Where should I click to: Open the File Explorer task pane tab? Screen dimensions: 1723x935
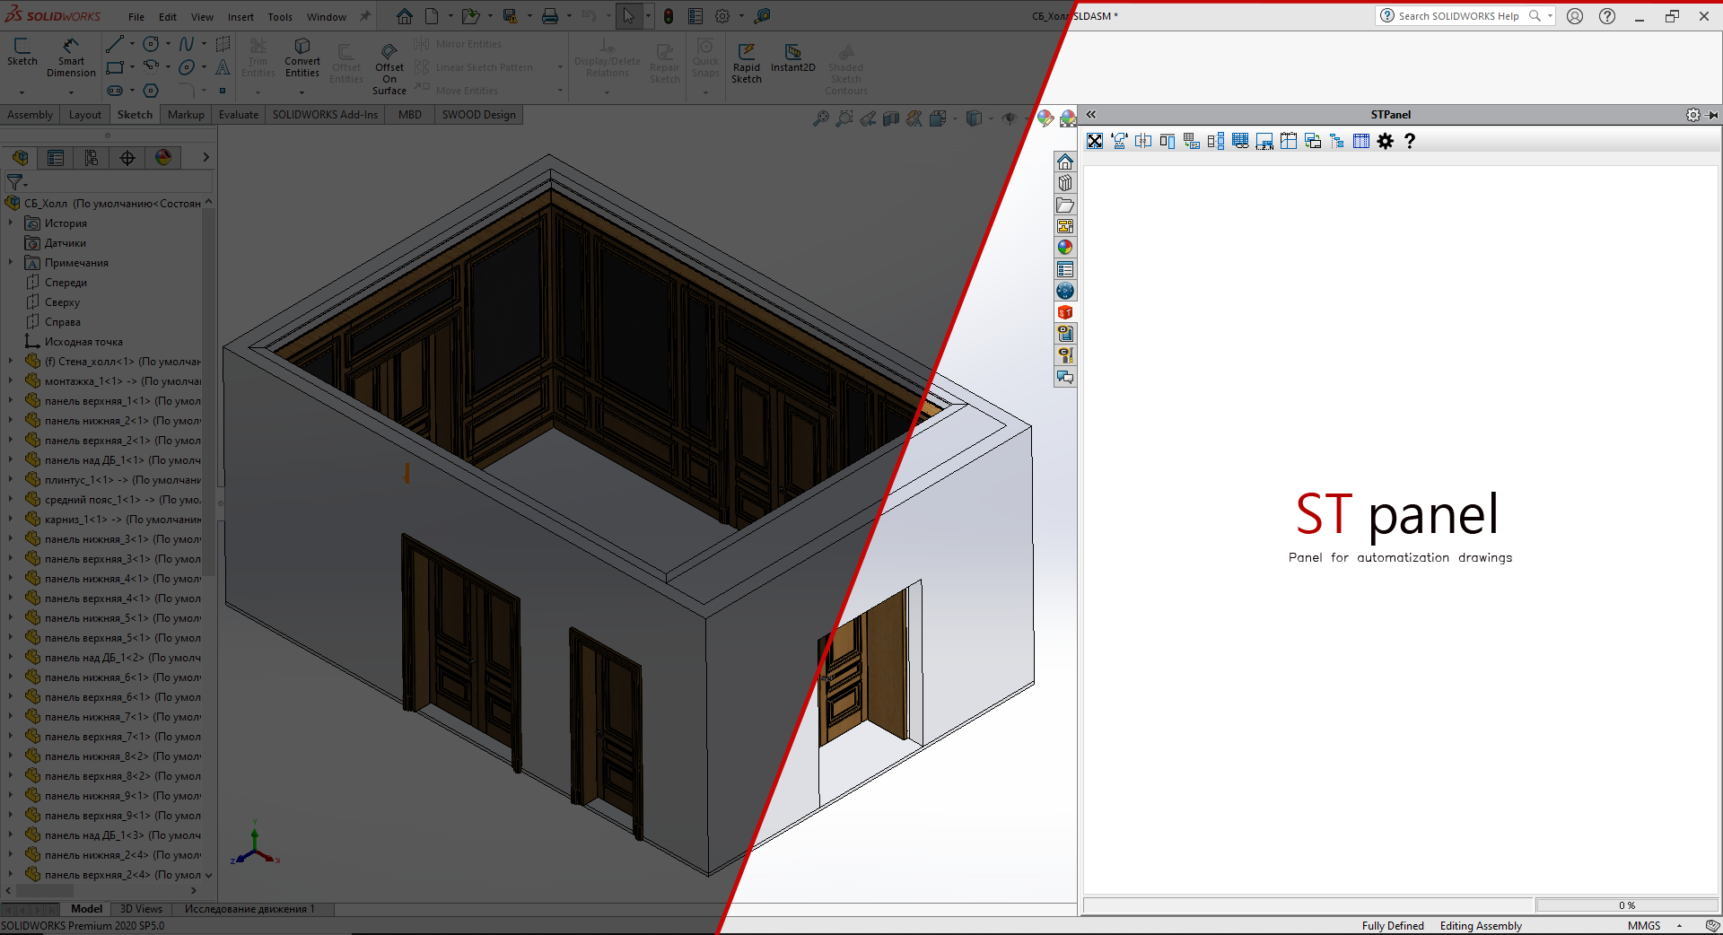pyautogui.click(x=1065, y=205)
